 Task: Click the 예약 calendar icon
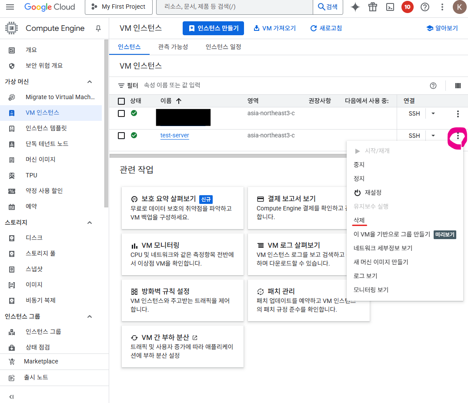tap(12, 207)
